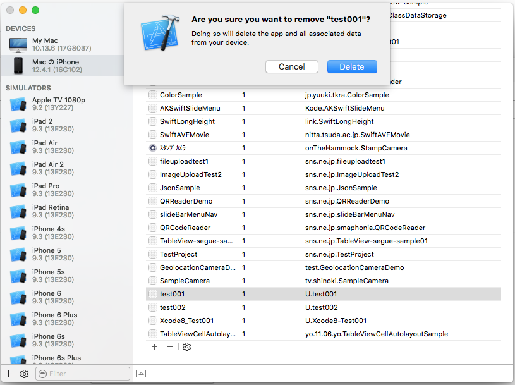Screen dimensions: 515x385
Task: Click the Kode.AKSwiftSlideMenu identifier
Action: (344, 108)
